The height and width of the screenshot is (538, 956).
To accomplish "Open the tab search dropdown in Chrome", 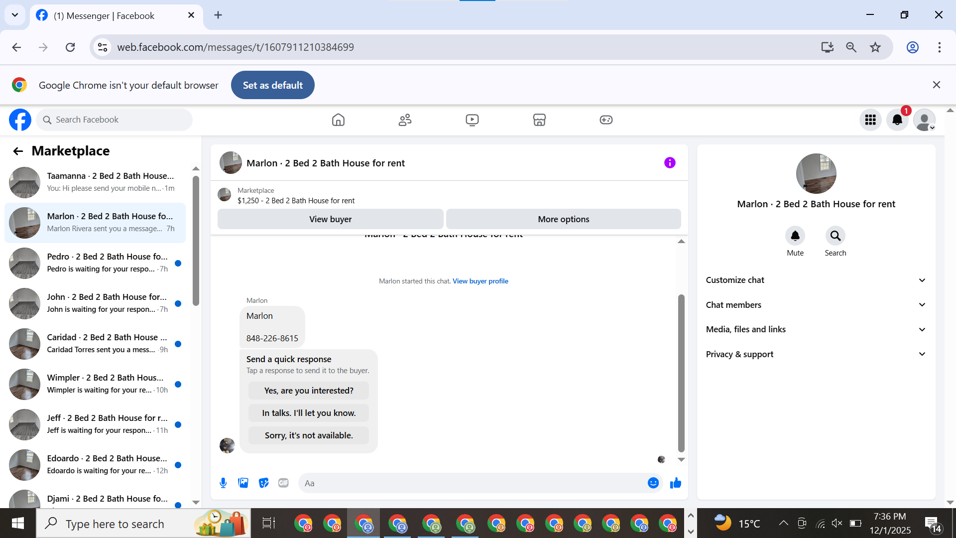I will (15, 15).
